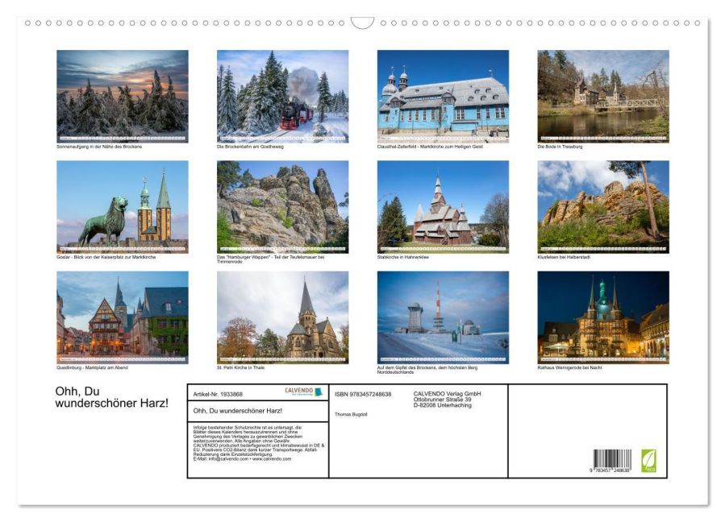
Task: Click the author name Thomas Bugdoll
Action: click(351, 414)
